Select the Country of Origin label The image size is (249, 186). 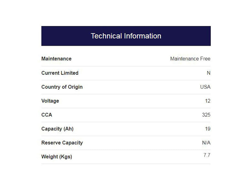pos(62,87)
